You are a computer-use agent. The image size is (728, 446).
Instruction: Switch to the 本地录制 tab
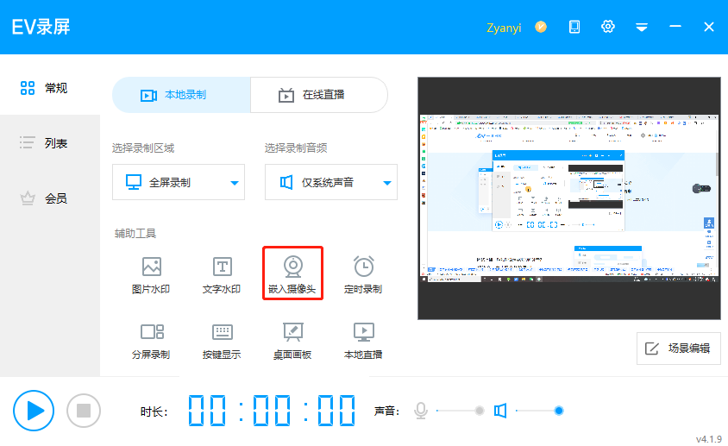pos(181,95)
